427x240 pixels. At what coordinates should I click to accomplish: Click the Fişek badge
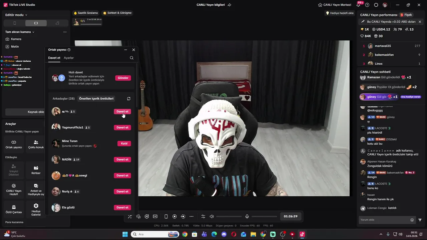click(406, 15)
